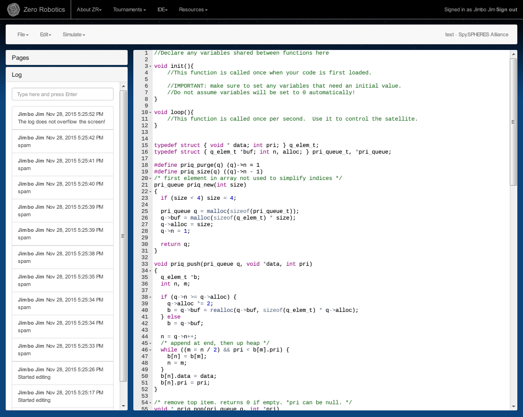Viewport: 523px width, 417px height.
Task: Click log scrollbar down arrow
Action: coord(123,406)
